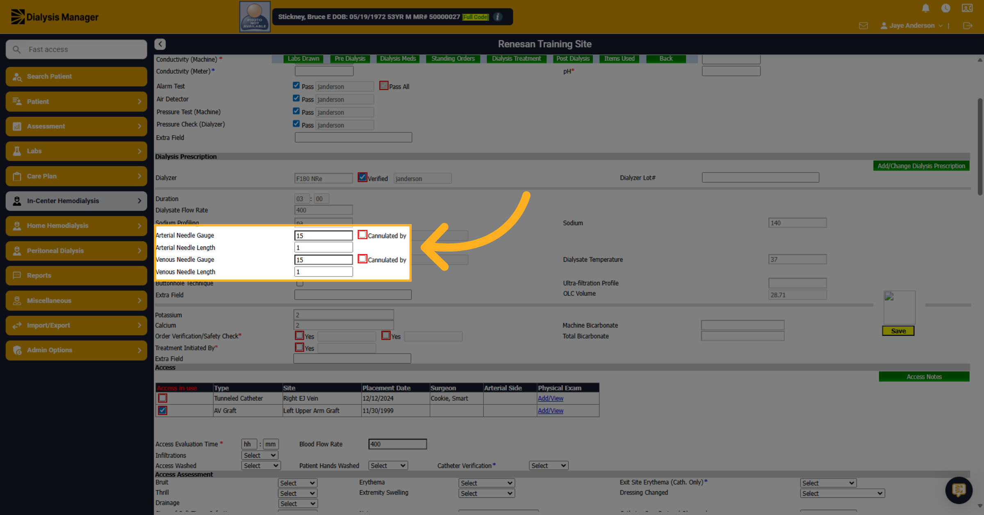The height and width of the screenshot is (515, 984).
Task: Open the Search Patient sidebar item
Action: 76,77
